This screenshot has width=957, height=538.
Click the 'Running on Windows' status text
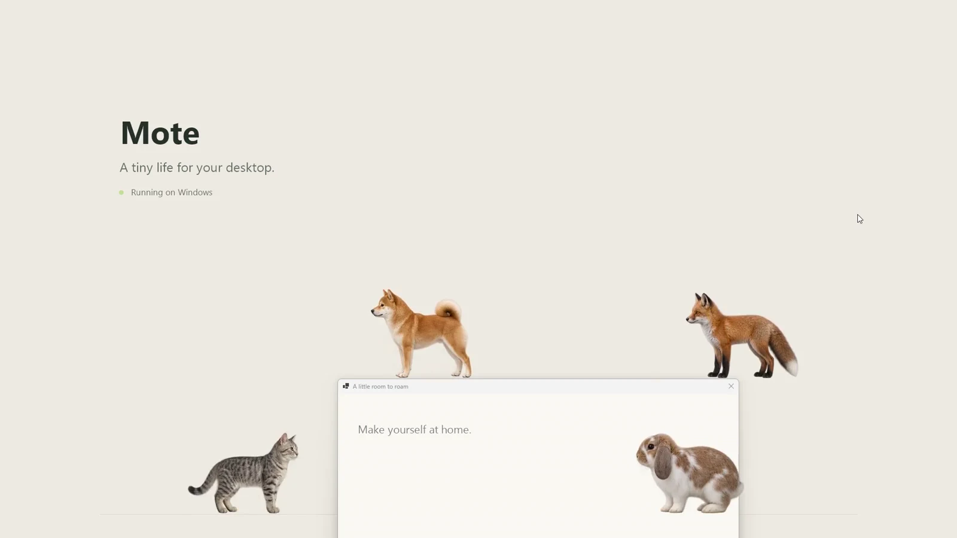172,192
